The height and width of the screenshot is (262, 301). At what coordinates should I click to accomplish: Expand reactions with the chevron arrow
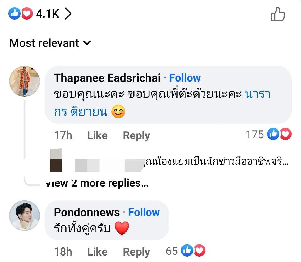point(68,14)
